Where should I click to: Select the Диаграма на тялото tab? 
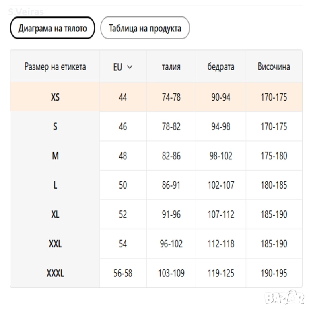[x=52, y=28]
